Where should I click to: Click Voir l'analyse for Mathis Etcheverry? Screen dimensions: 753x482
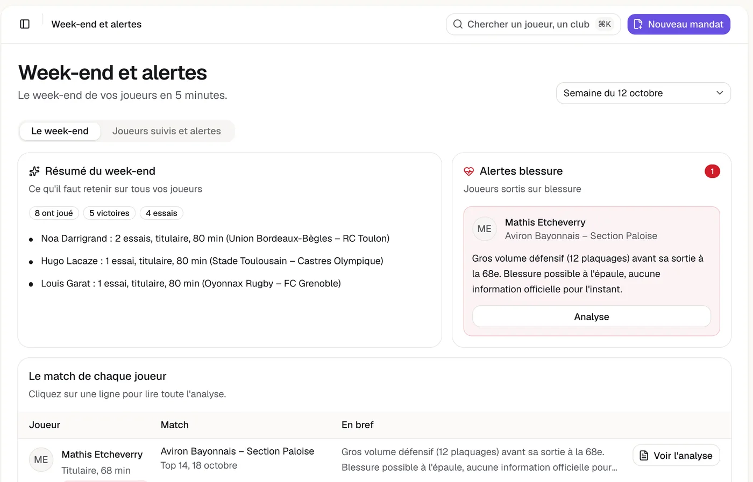[x=677, y=456]
